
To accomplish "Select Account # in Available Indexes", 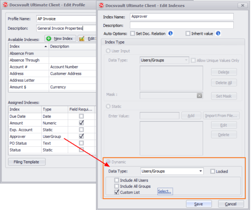I will tap(52, 67).
